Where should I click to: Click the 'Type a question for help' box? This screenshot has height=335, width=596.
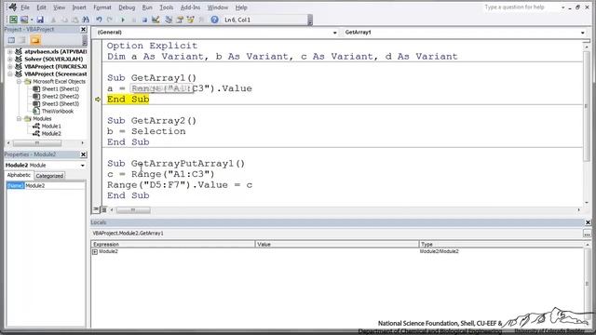click(521, 7)
